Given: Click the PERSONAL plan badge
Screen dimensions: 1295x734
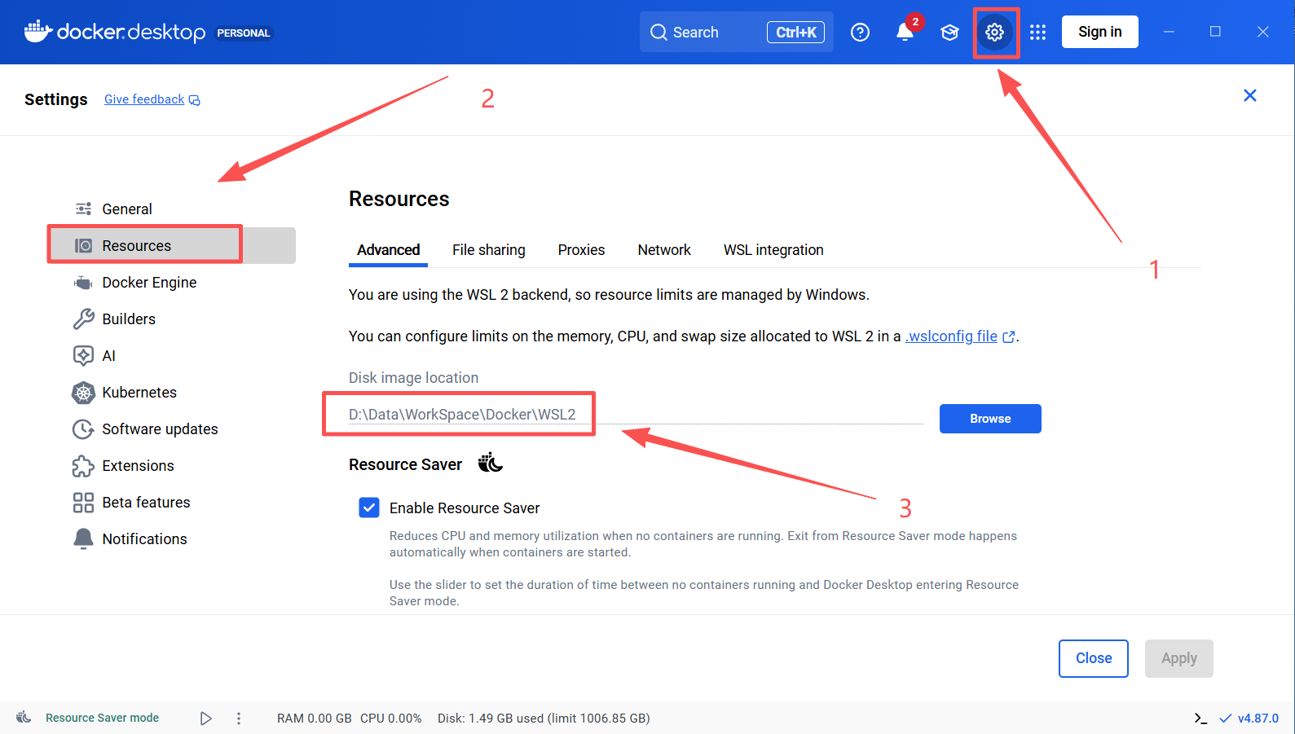Looking at the screenshot, I should (x=244, y=33).
